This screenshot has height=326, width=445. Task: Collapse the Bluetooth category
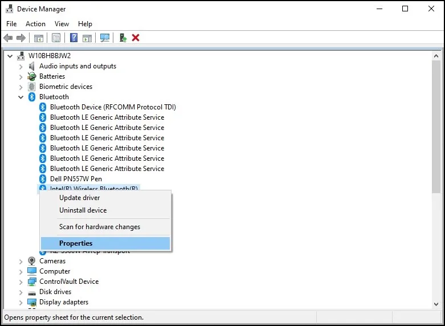tap(21, 97)
